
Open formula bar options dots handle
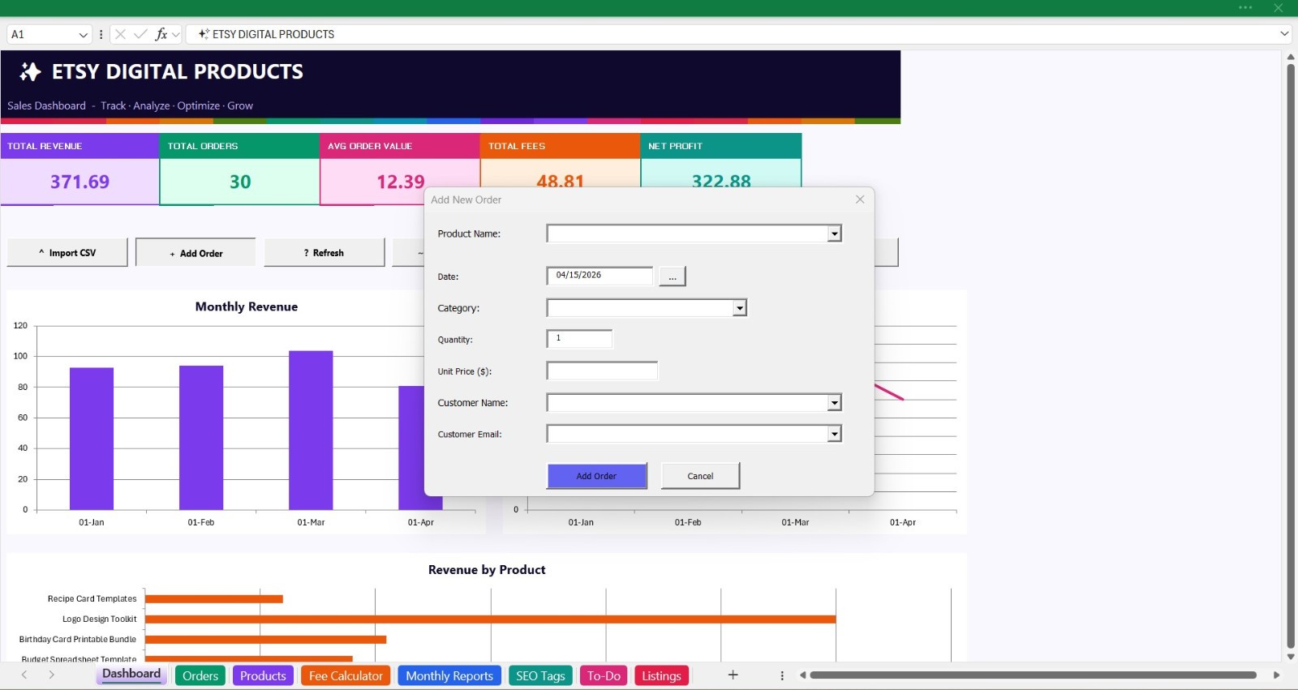point(101,34)
